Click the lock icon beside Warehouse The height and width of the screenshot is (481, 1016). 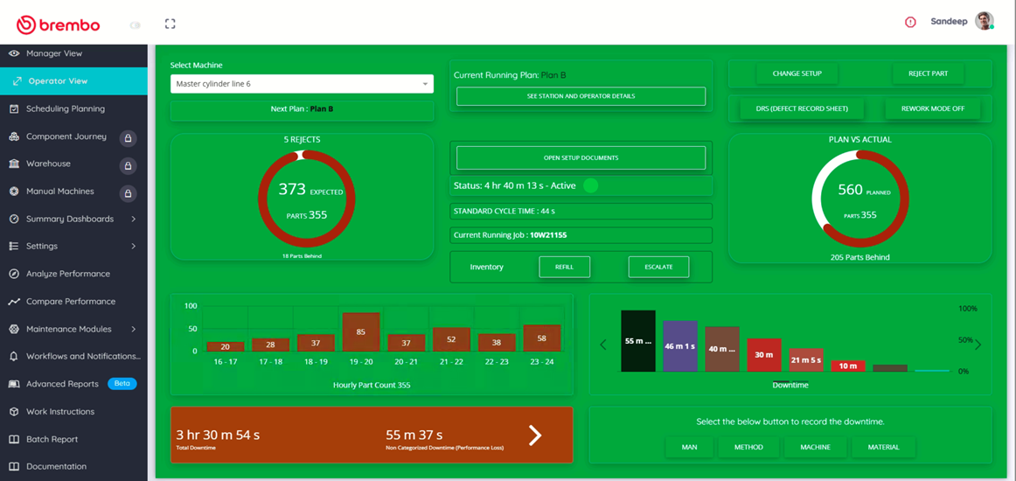[x=128, y=164]
